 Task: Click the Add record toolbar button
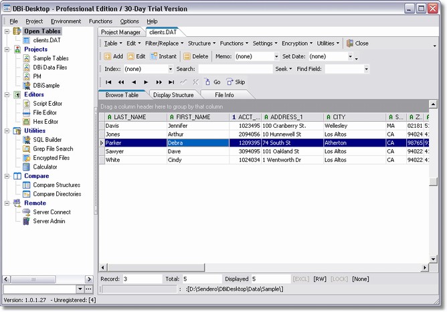coord(113,56)
